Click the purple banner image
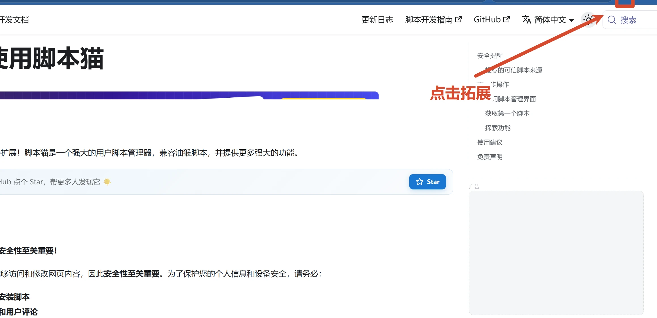 [x=189, y=95]
